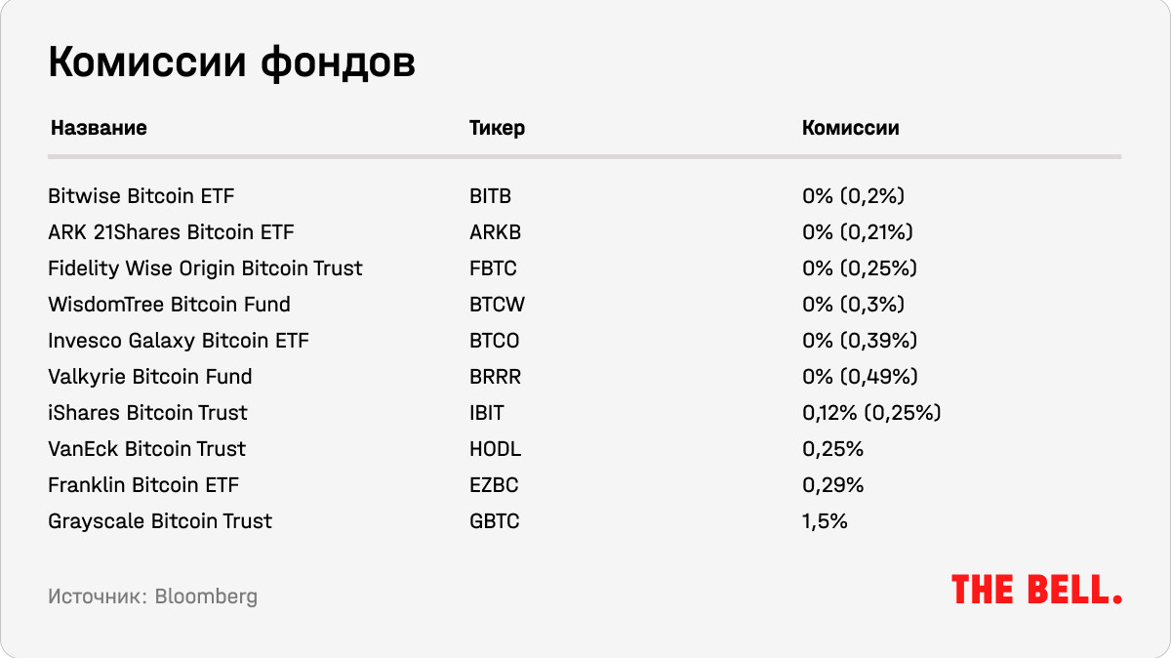Image resolution: width=1171 pixels, height=658 pixels.
Task: Select the Bitwise Bitcoin ETF row name
Action: point(141,196)
